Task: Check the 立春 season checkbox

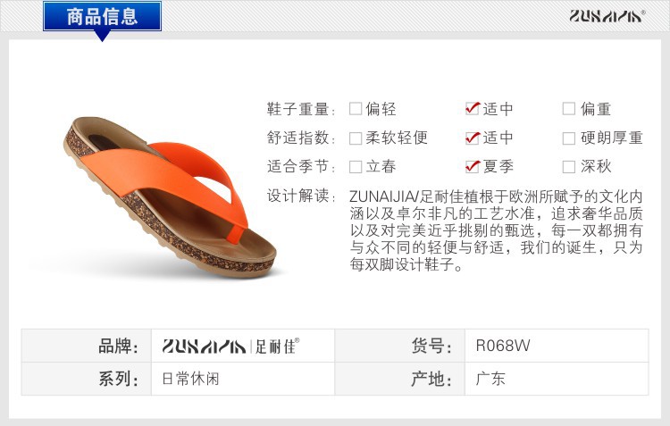Action: tap(356, 167)
